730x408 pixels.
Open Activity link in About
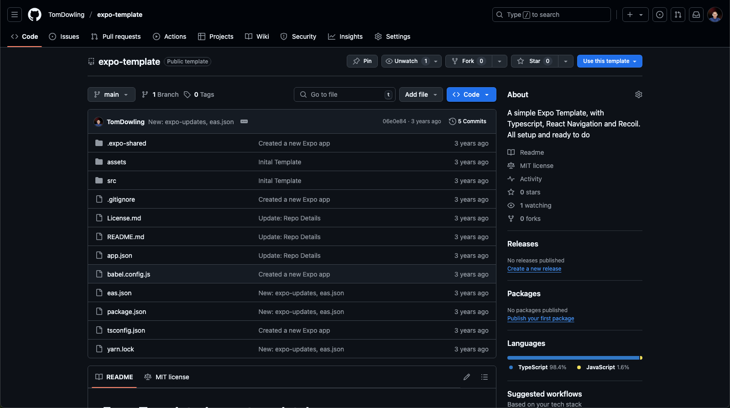coord(525,179)
